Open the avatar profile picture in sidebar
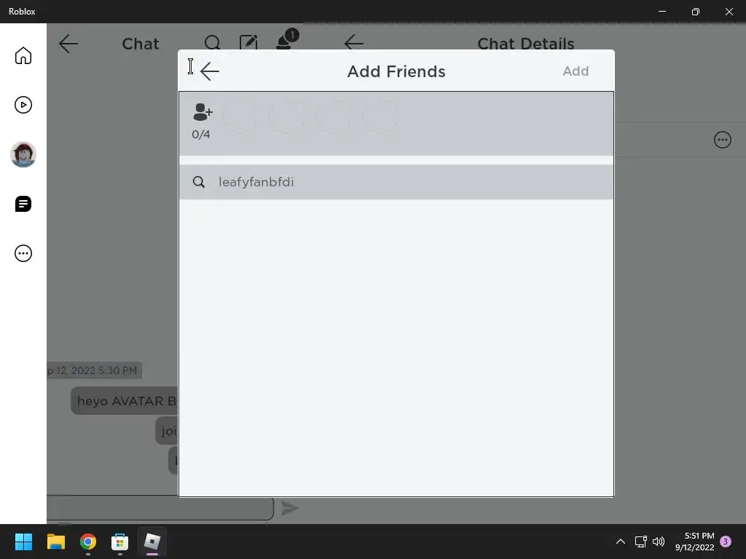The width and height of the screenshot is (746, 559). tap(23, 154)
